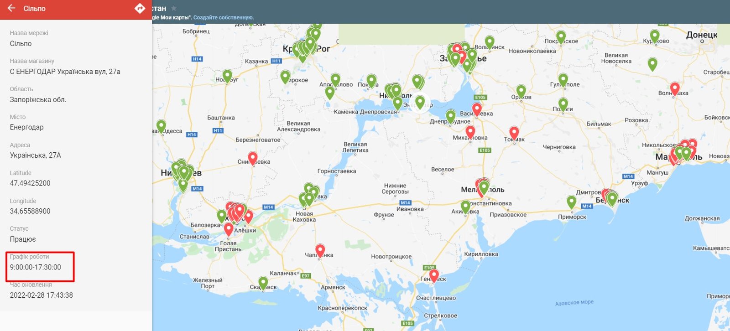
Task: Select the green marker at Пологи
Action: 563,104
